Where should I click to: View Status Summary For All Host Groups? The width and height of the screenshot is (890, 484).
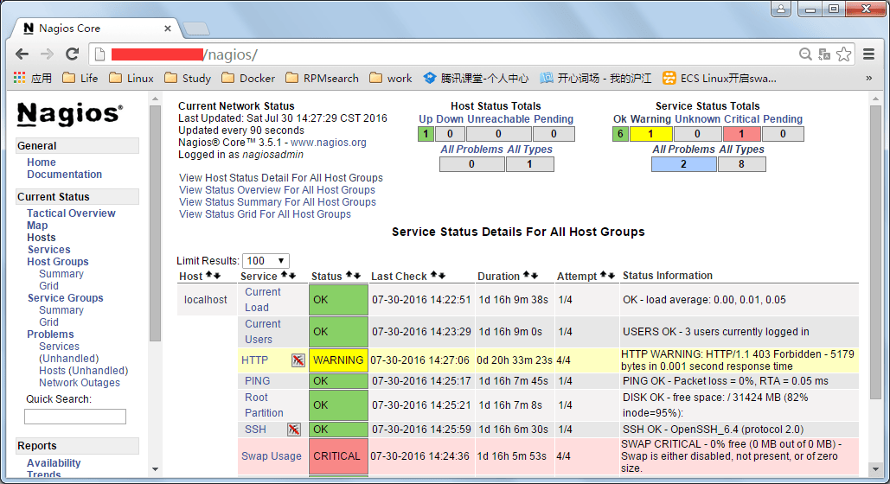click(x=278, y=202)
